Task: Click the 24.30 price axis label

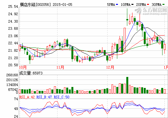Action: (x=13, y=21)
